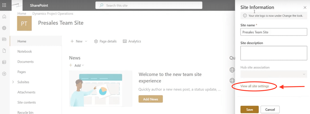Open Site contents in left navigation
The height and width of the screenshot is (114, 310).
(x=26, y=102)
